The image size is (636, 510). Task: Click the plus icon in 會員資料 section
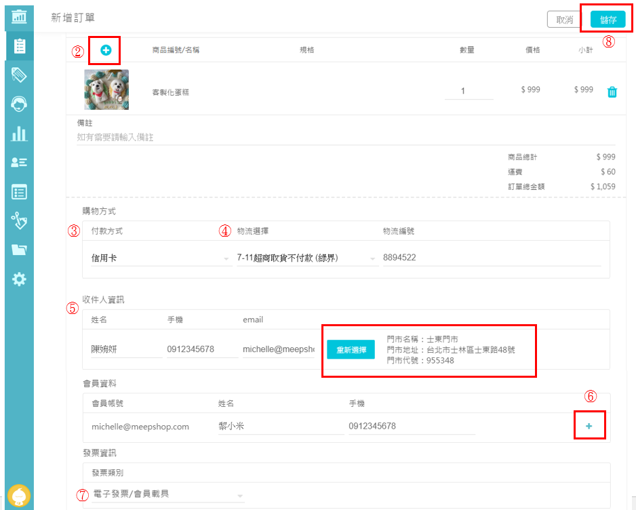[589, 426]
